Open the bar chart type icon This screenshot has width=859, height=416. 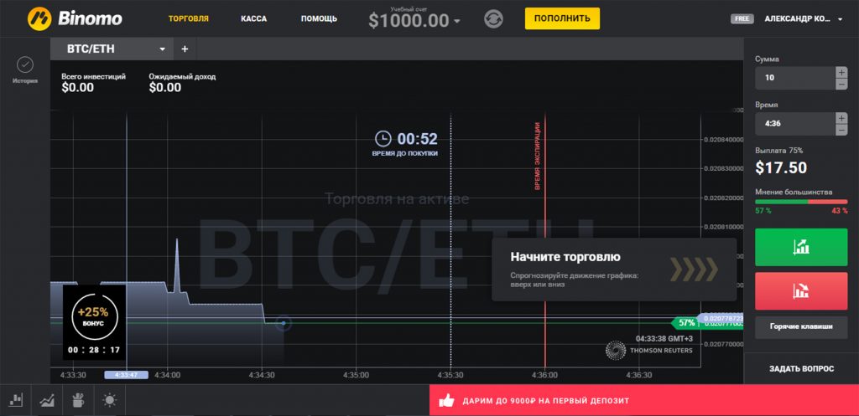16,400
